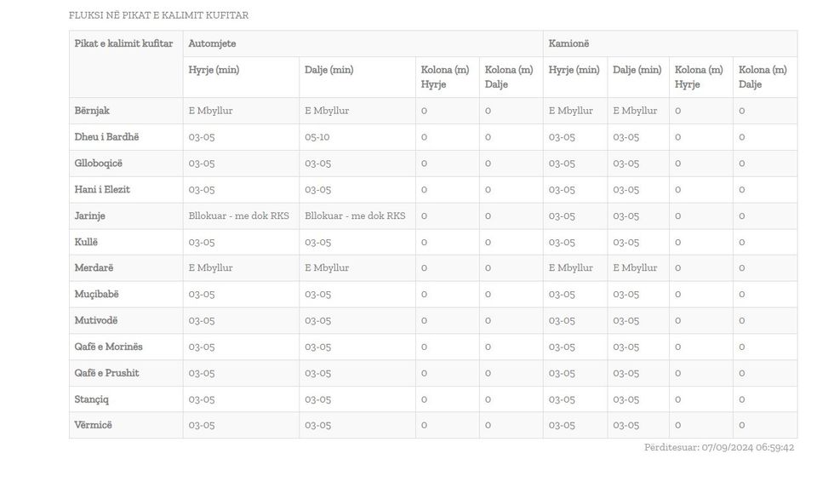This screenshot has height=482, width=834.
Task: Click the Kamionë column group header
Action: 568,43
